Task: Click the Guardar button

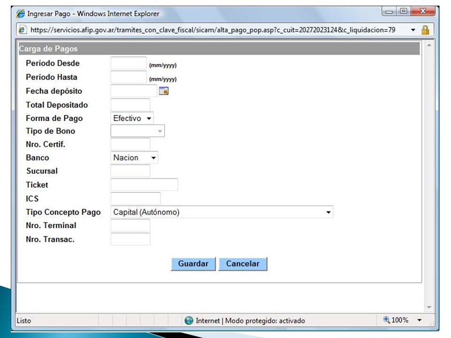Action: point(193,264)
